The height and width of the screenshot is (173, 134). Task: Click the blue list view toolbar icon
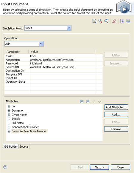pyautogui.click(x=122, y=21)
